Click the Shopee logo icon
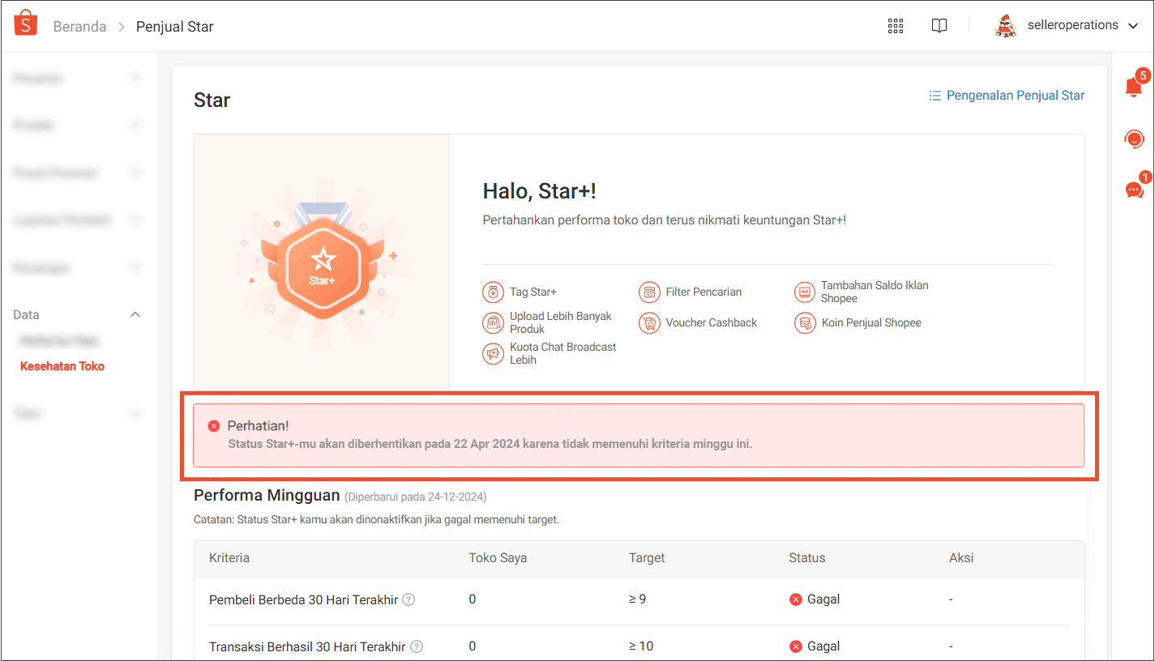The image size is (1155, 661). [26, 24]
